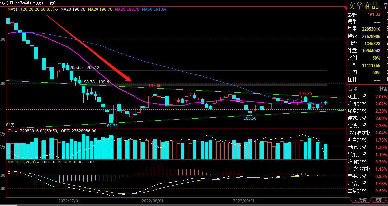Click the 0.70% change for 沪铜加权
The image size is (388, 206).
click(x=381, y=162)
